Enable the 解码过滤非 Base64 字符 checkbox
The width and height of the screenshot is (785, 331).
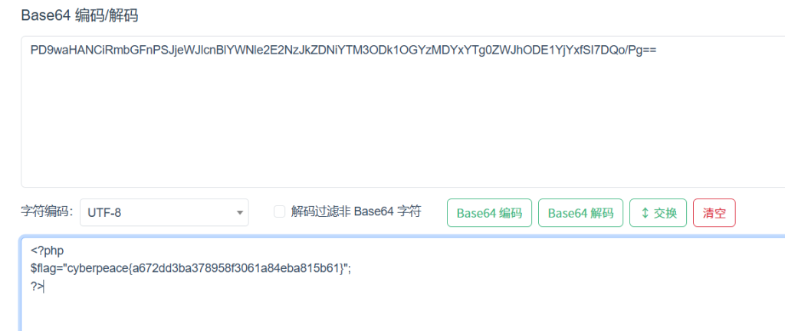pyautogui.click(x=279, y=212)
